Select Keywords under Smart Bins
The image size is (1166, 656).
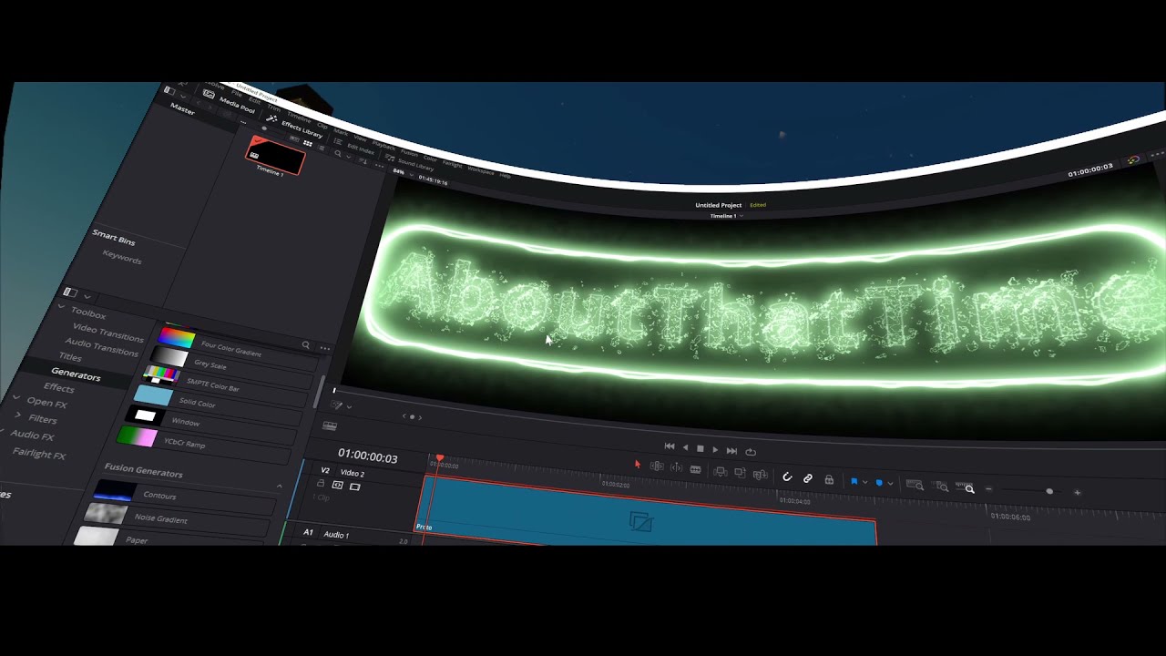coord(122,258)
